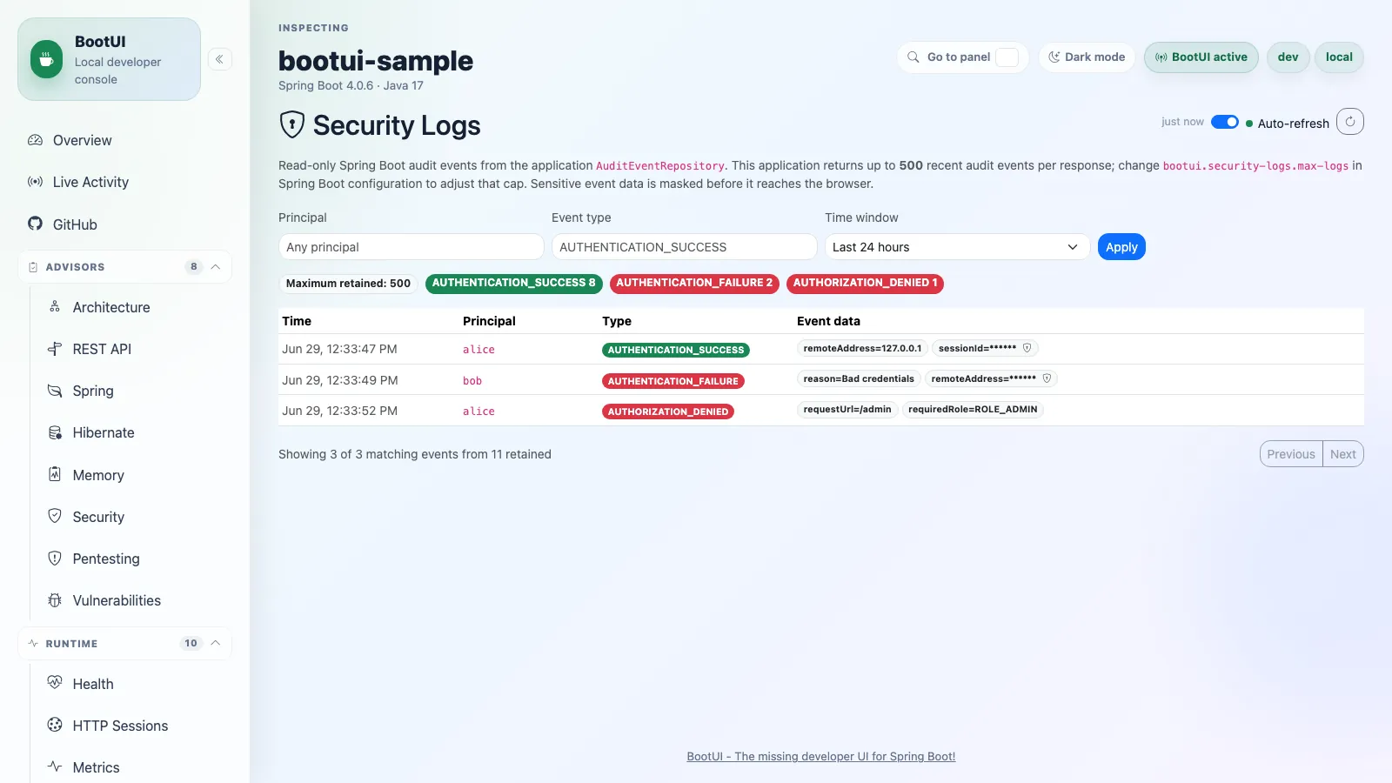Collapse the ADVISORS section chevron
This screenshot has width=1392, height=783.
coord(216,267)
